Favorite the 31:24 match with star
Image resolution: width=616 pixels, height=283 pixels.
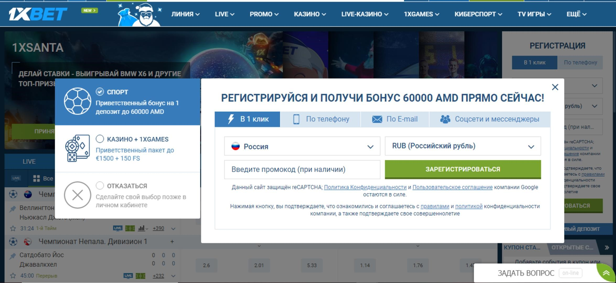pyautogui.click(x=13, y=228)
